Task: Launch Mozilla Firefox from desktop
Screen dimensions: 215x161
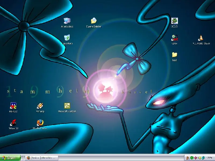Action: (x=40, y=123)
